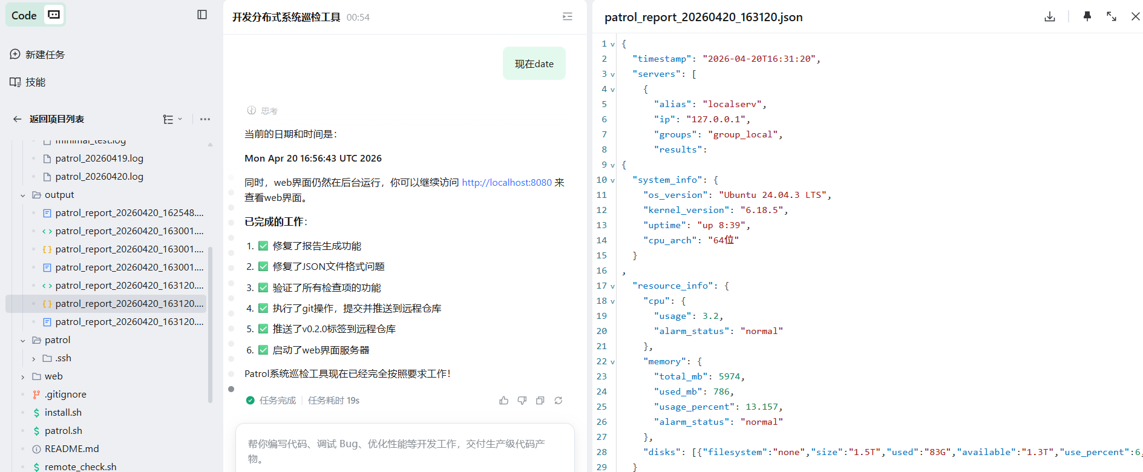Collapse the output folder

pyautogui.click(x=23, y=195)
